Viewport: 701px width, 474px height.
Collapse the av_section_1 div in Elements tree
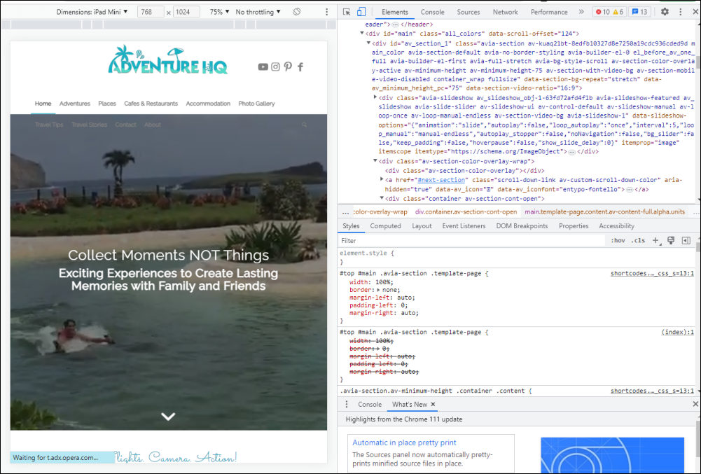[x=368, y=43]
